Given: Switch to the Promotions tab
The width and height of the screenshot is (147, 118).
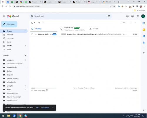Looking at the screenshot, I should click(x=73, y=29).
